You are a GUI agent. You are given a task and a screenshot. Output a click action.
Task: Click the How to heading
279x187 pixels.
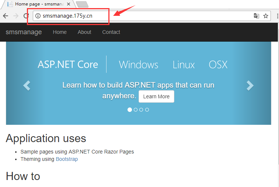(23, 176)
